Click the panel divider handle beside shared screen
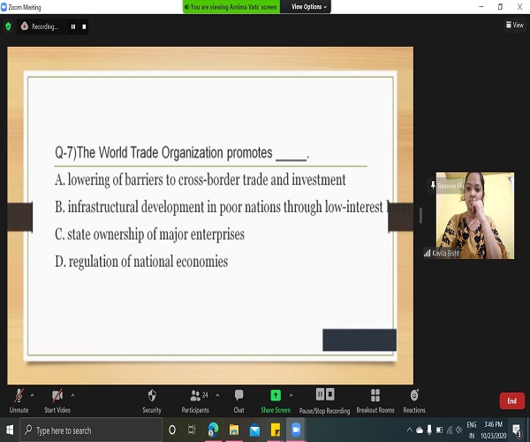The height and width of the screenshot is (442, 530). click(420, 216)
